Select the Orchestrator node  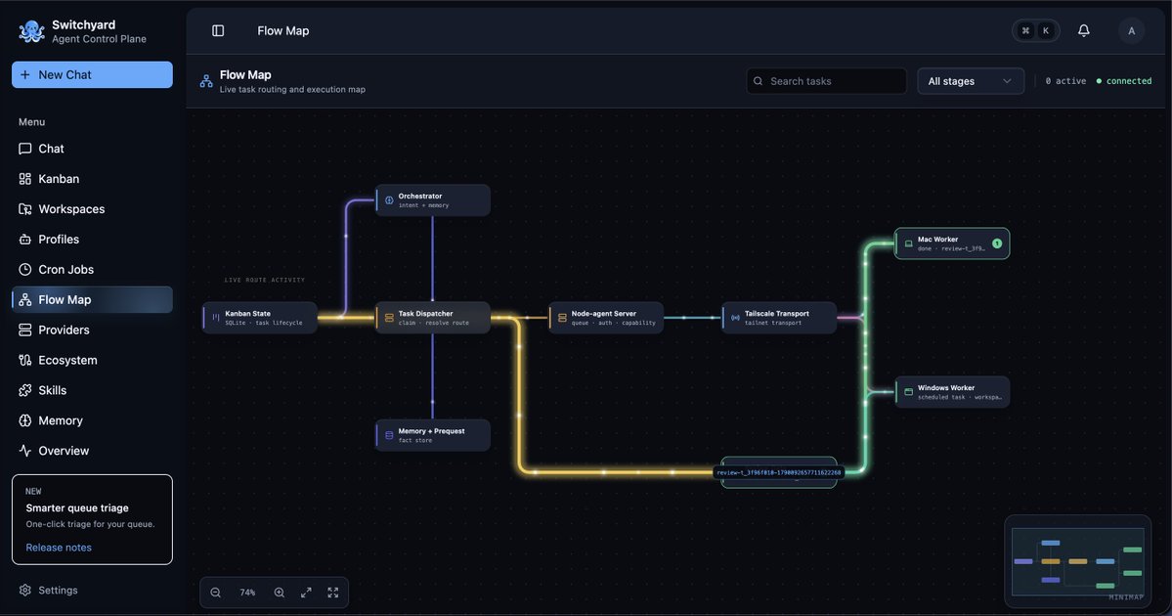point(433,200)
